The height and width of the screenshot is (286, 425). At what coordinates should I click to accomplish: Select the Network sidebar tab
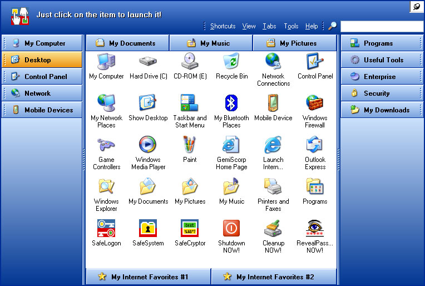(42, 93)
